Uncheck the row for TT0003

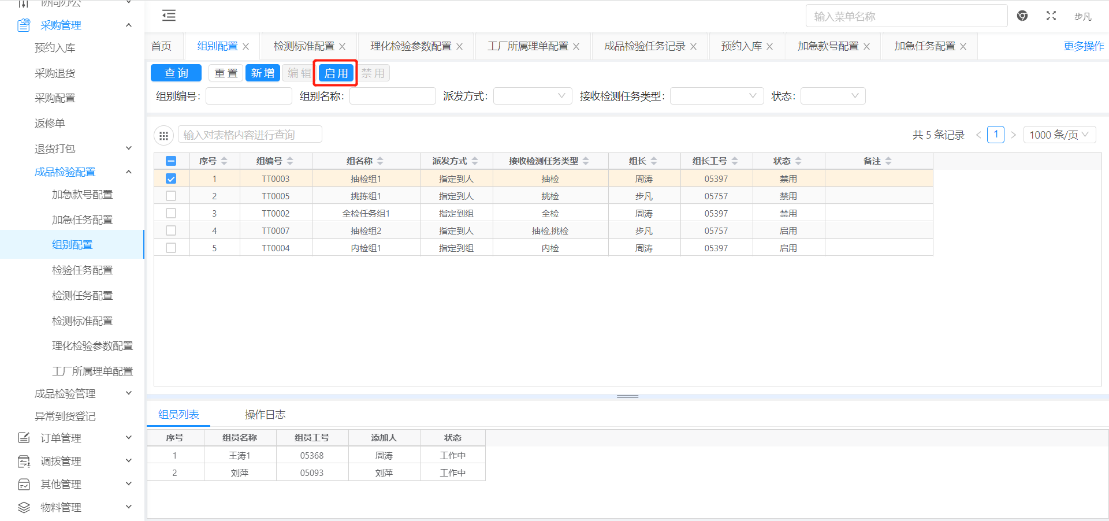(x=171, y=179)
